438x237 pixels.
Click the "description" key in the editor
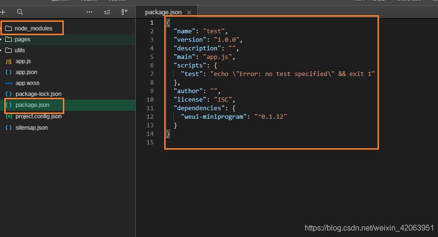click(197, 48)
